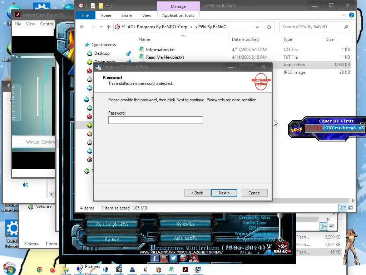
Task: Open the YouTube icon in Programs Collection
Action: (164, 258)
